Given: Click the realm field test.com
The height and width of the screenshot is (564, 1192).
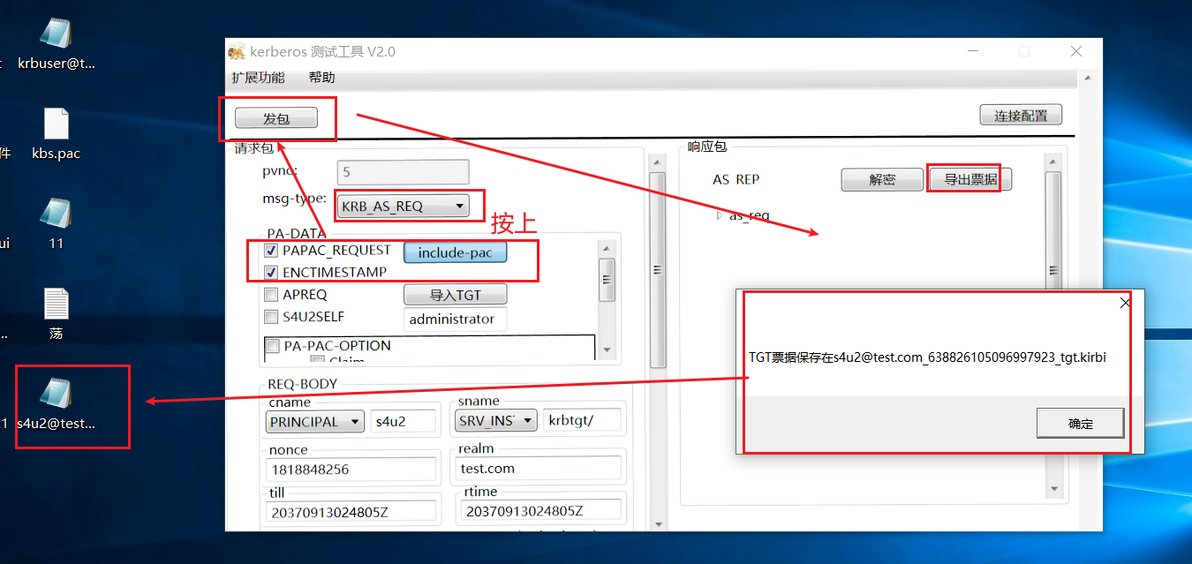Looking at the screenshot, I should (540, 469).
